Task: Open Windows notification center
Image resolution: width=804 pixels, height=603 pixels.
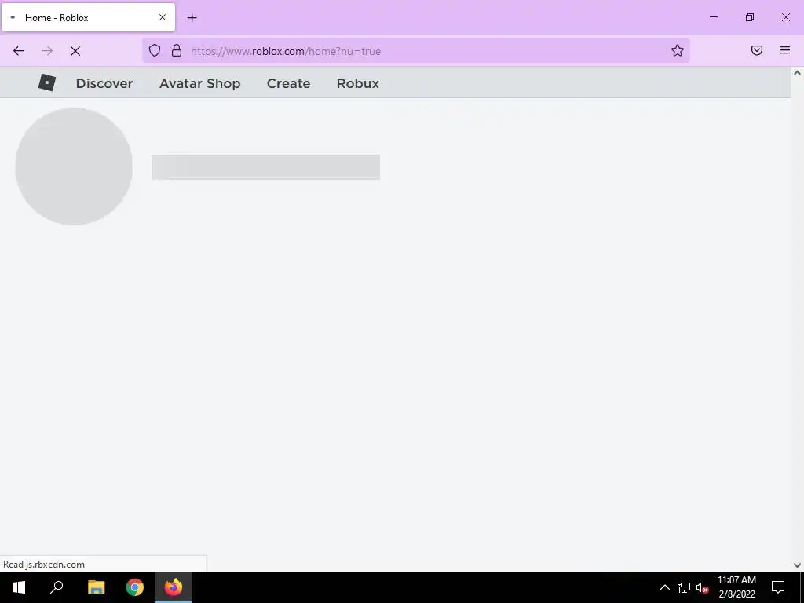Action: pyautogui.click(x=778, y=587)
